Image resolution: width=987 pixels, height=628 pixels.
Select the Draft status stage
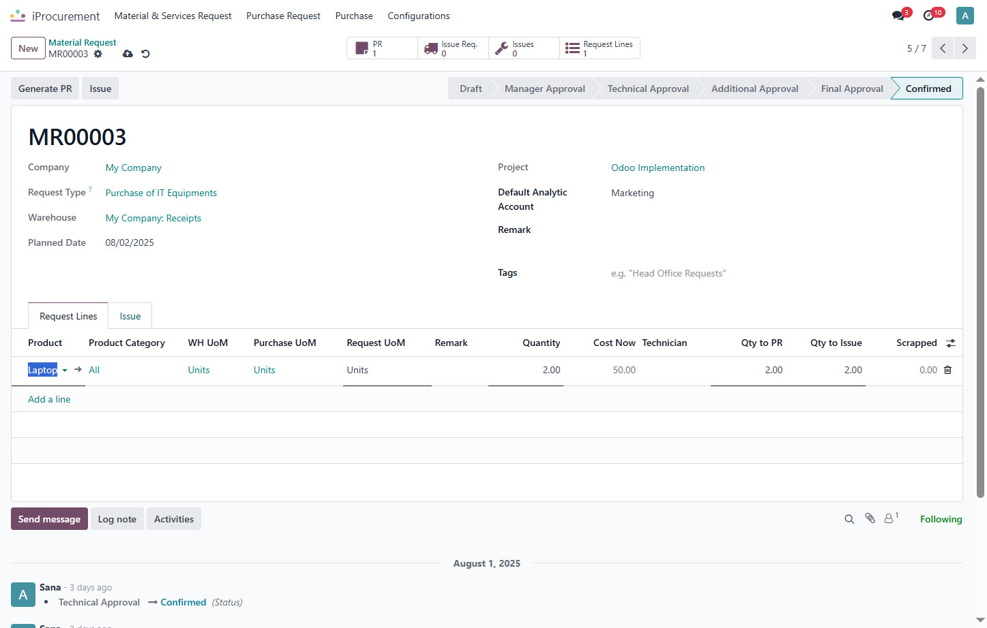click(471, 89)
